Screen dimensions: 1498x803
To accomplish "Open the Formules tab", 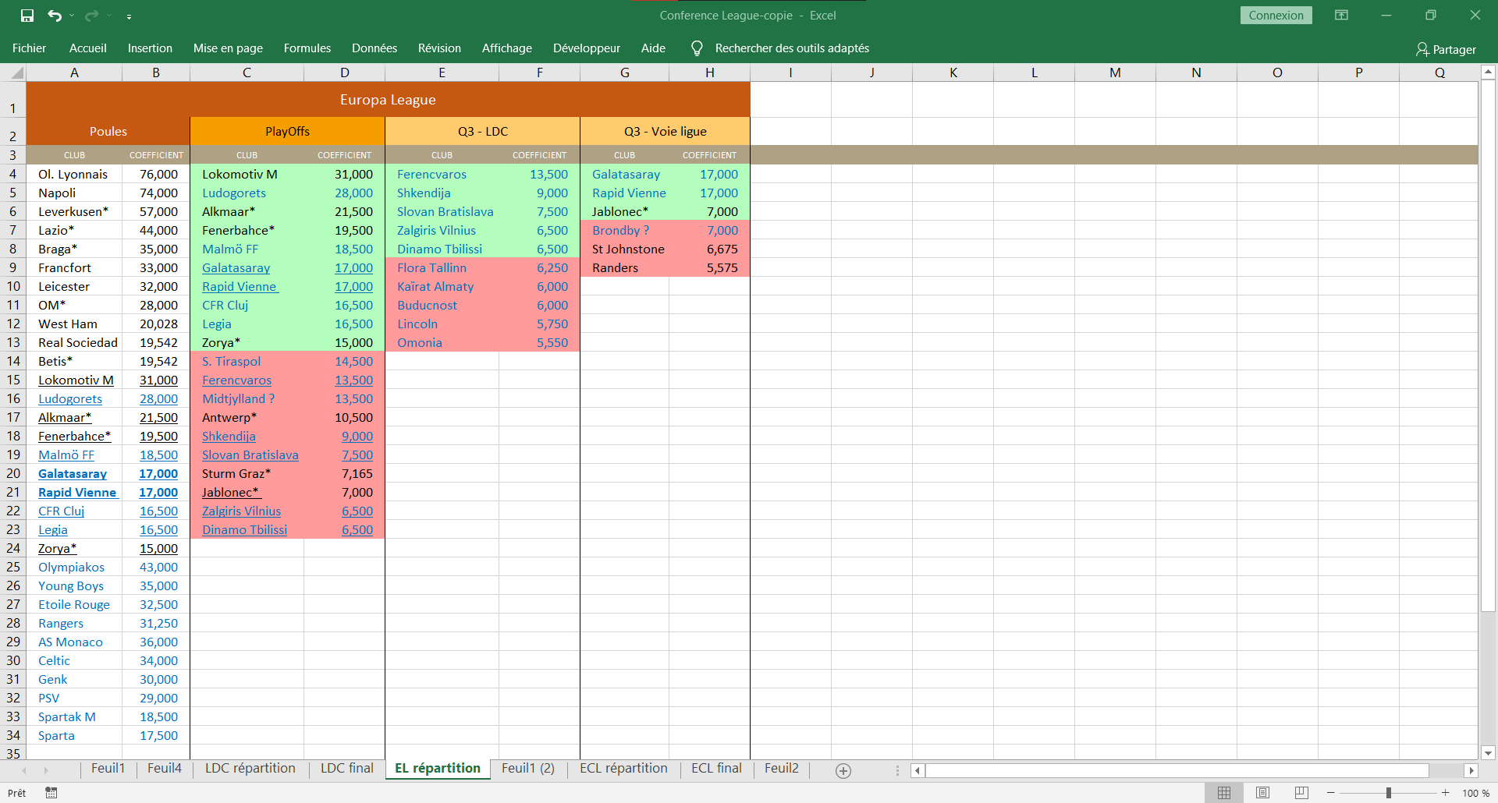I will [x=307, y=48].
